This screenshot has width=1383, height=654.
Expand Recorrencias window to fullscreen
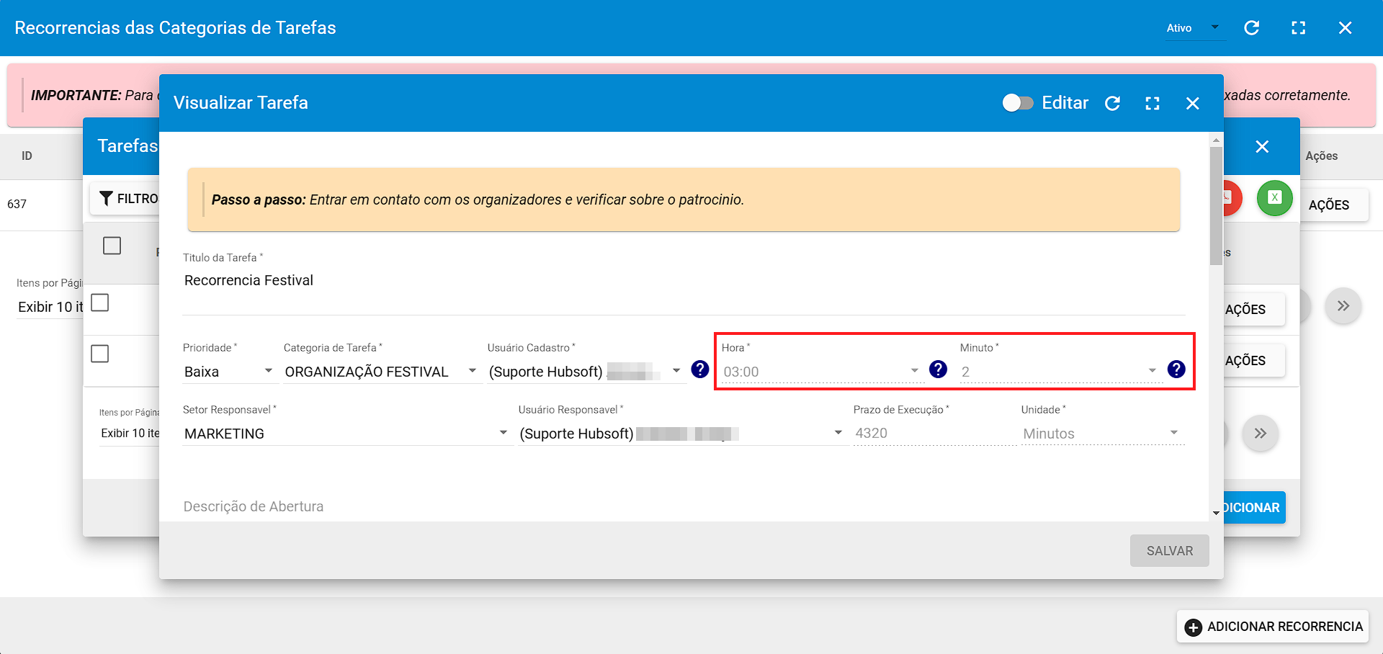point(1299,27)
